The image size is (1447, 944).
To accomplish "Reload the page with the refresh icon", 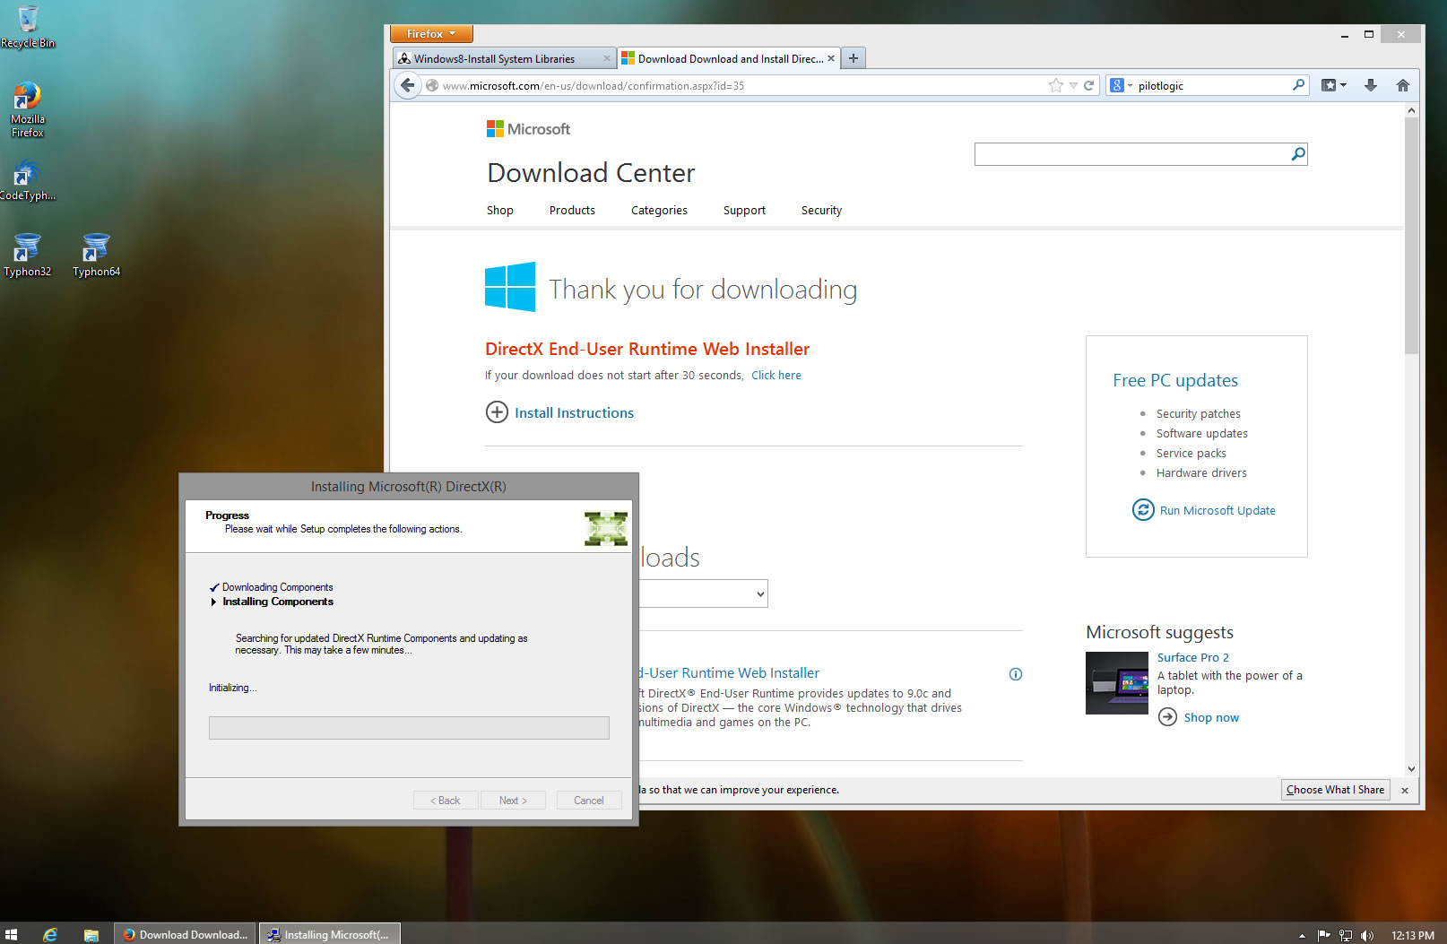I will point(1088,85).
